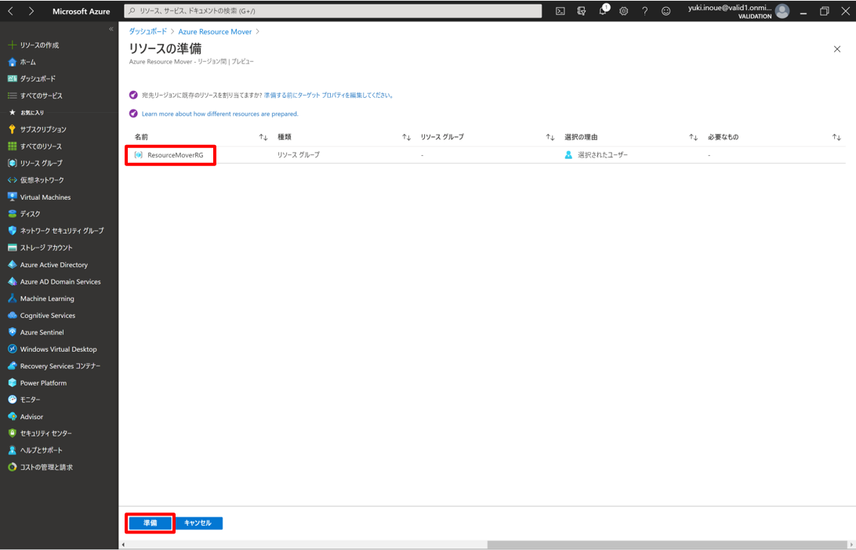Open ディスク sidebar icon

pyautogui.click(x=12, y=214)
